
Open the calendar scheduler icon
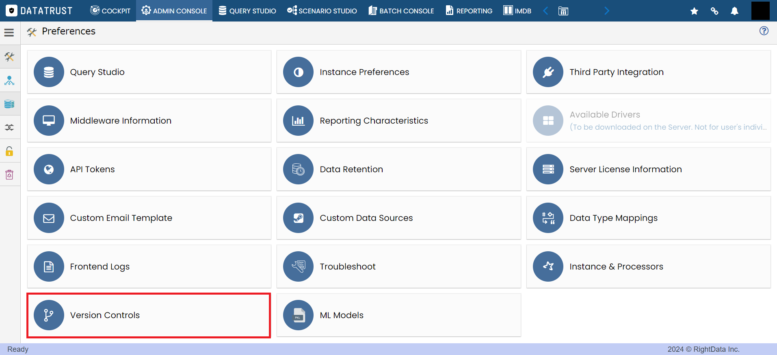point(563,11)
